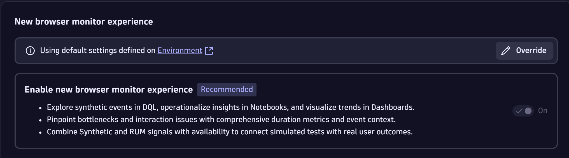Click the Using default settings text
The width and height of the screenshot is (569, 158).
(x=97, y=50)
